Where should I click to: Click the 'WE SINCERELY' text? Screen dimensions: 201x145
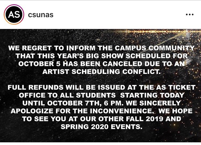click(153, 103)
